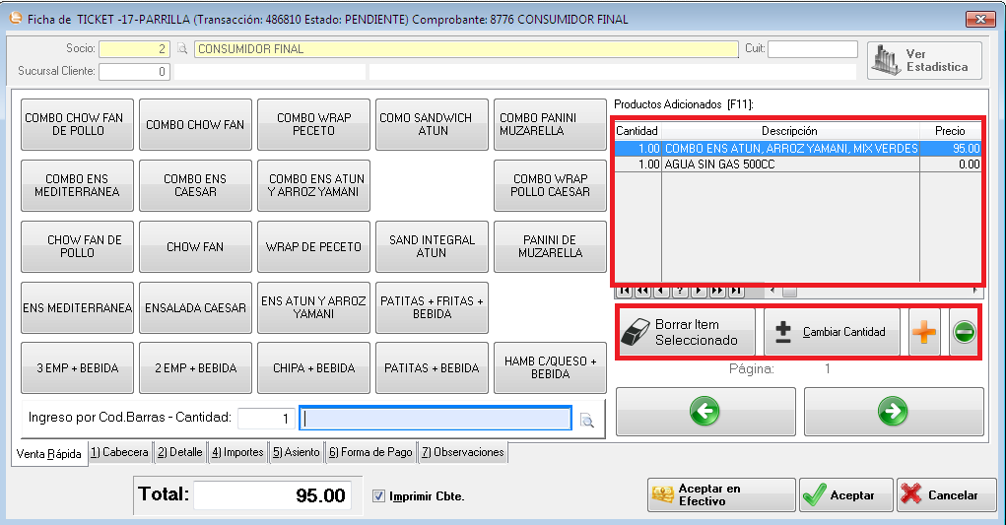This screenshot has width=1006, height=525.
Task: Click the magnifier icon beside Socio field
Action: coord(181,49)
